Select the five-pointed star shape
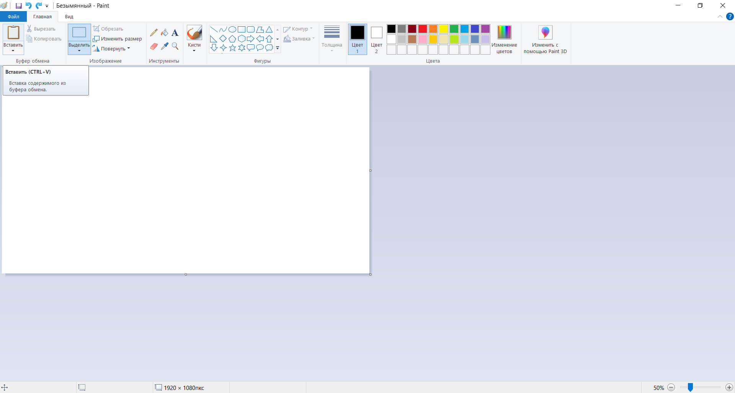This screenshot has height=393, width=735. click(x=232, y=48)
